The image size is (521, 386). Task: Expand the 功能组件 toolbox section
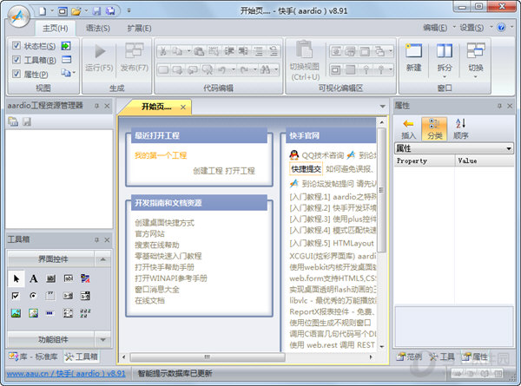(102, 339)
